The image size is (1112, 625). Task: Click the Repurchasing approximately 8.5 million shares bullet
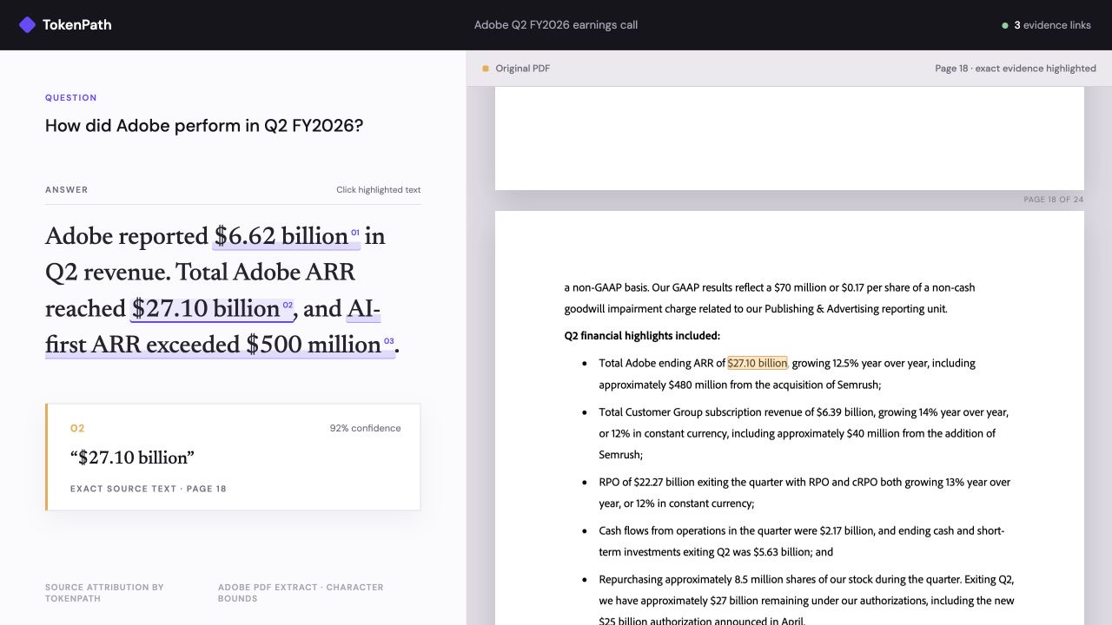(x=806, y=600)
